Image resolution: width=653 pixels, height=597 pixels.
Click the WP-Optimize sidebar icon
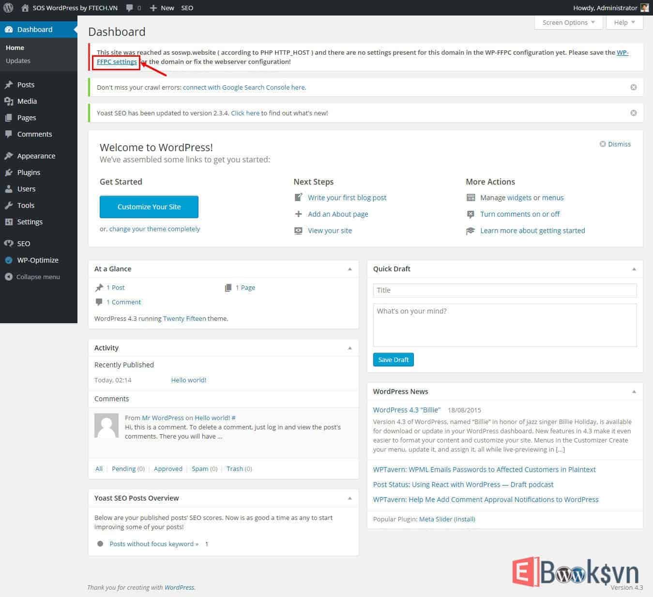[x=8, y=260]
